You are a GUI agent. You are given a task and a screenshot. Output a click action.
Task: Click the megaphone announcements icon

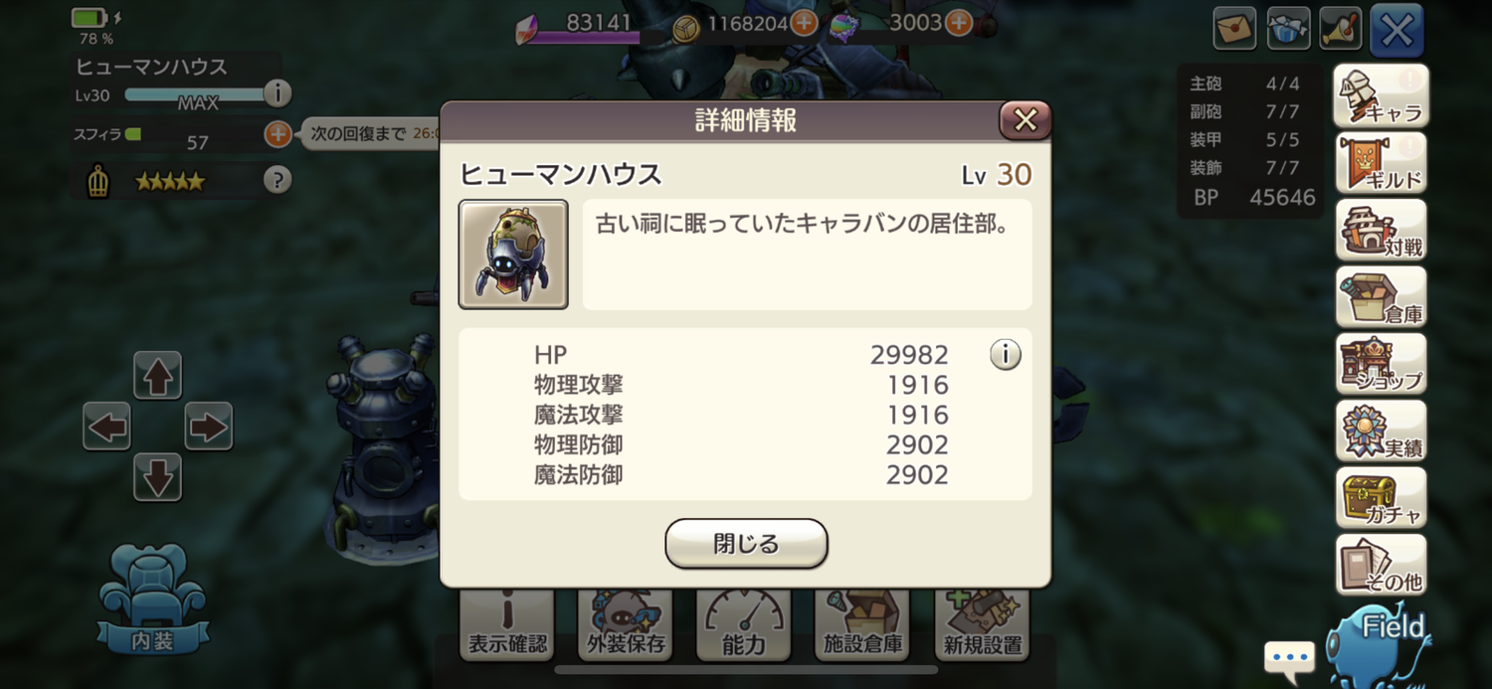tap(1341, 29)
